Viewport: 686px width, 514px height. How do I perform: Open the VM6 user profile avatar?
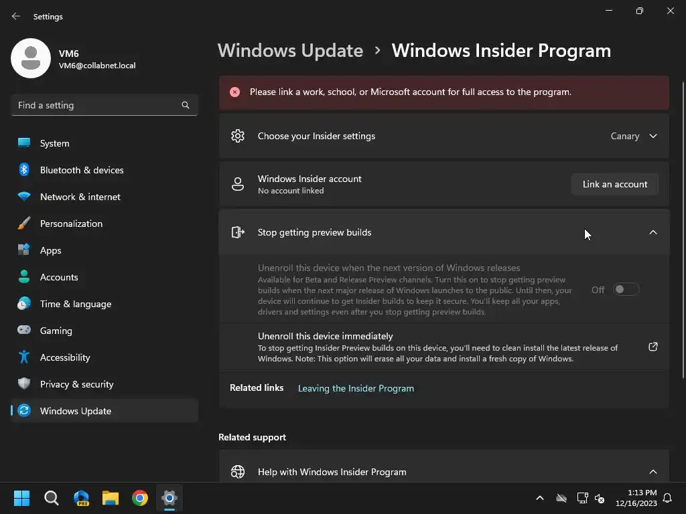(x=31, y=58)
